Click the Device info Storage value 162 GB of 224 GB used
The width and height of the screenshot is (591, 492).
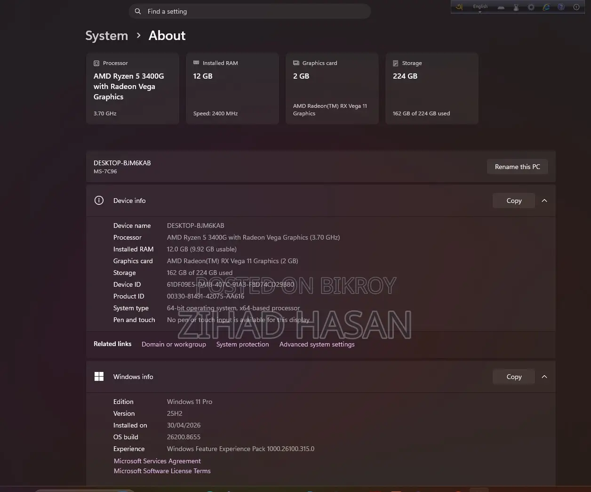pyautogui.click(x=200, y=273)
